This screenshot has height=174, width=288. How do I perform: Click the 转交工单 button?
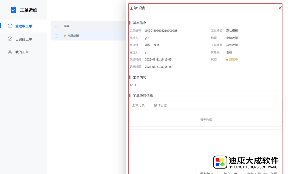point(230,173)
